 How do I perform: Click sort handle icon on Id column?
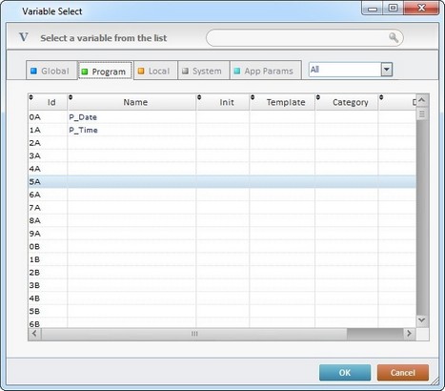(x=31, y=97)
